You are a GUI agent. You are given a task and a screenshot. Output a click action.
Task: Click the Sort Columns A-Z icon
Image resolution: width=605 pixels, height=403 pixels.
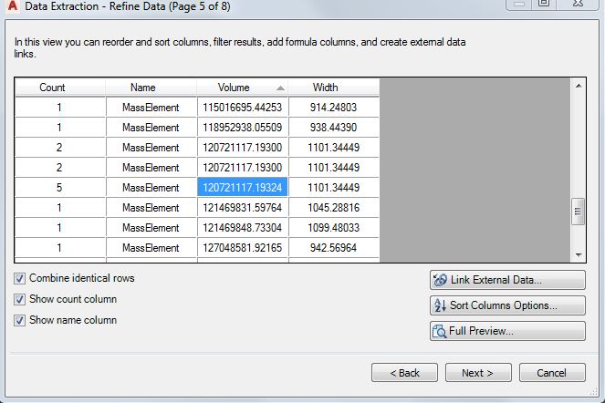pos(440,305)
